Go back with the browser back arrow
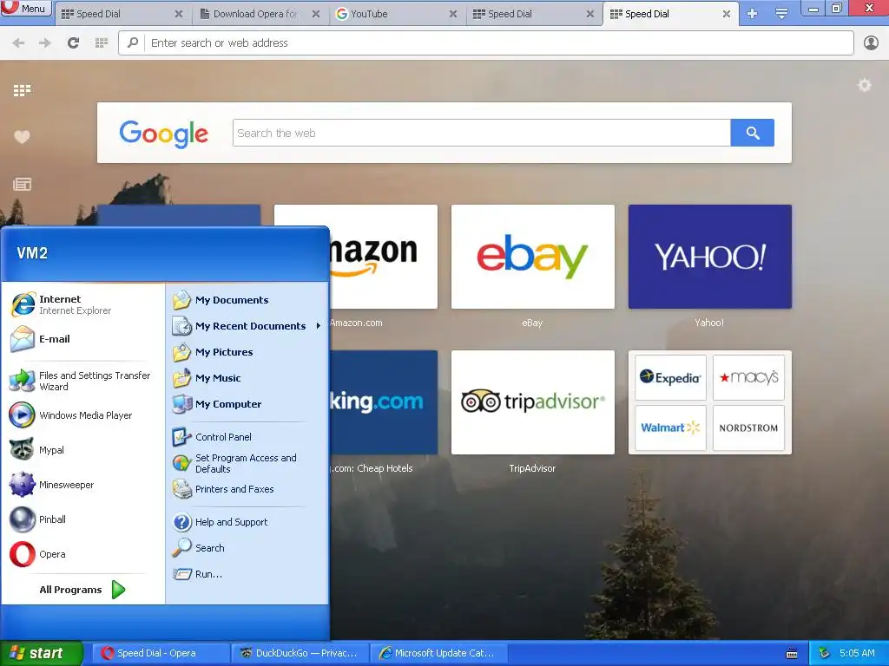889x666 pixels. (x=19, y=43)
